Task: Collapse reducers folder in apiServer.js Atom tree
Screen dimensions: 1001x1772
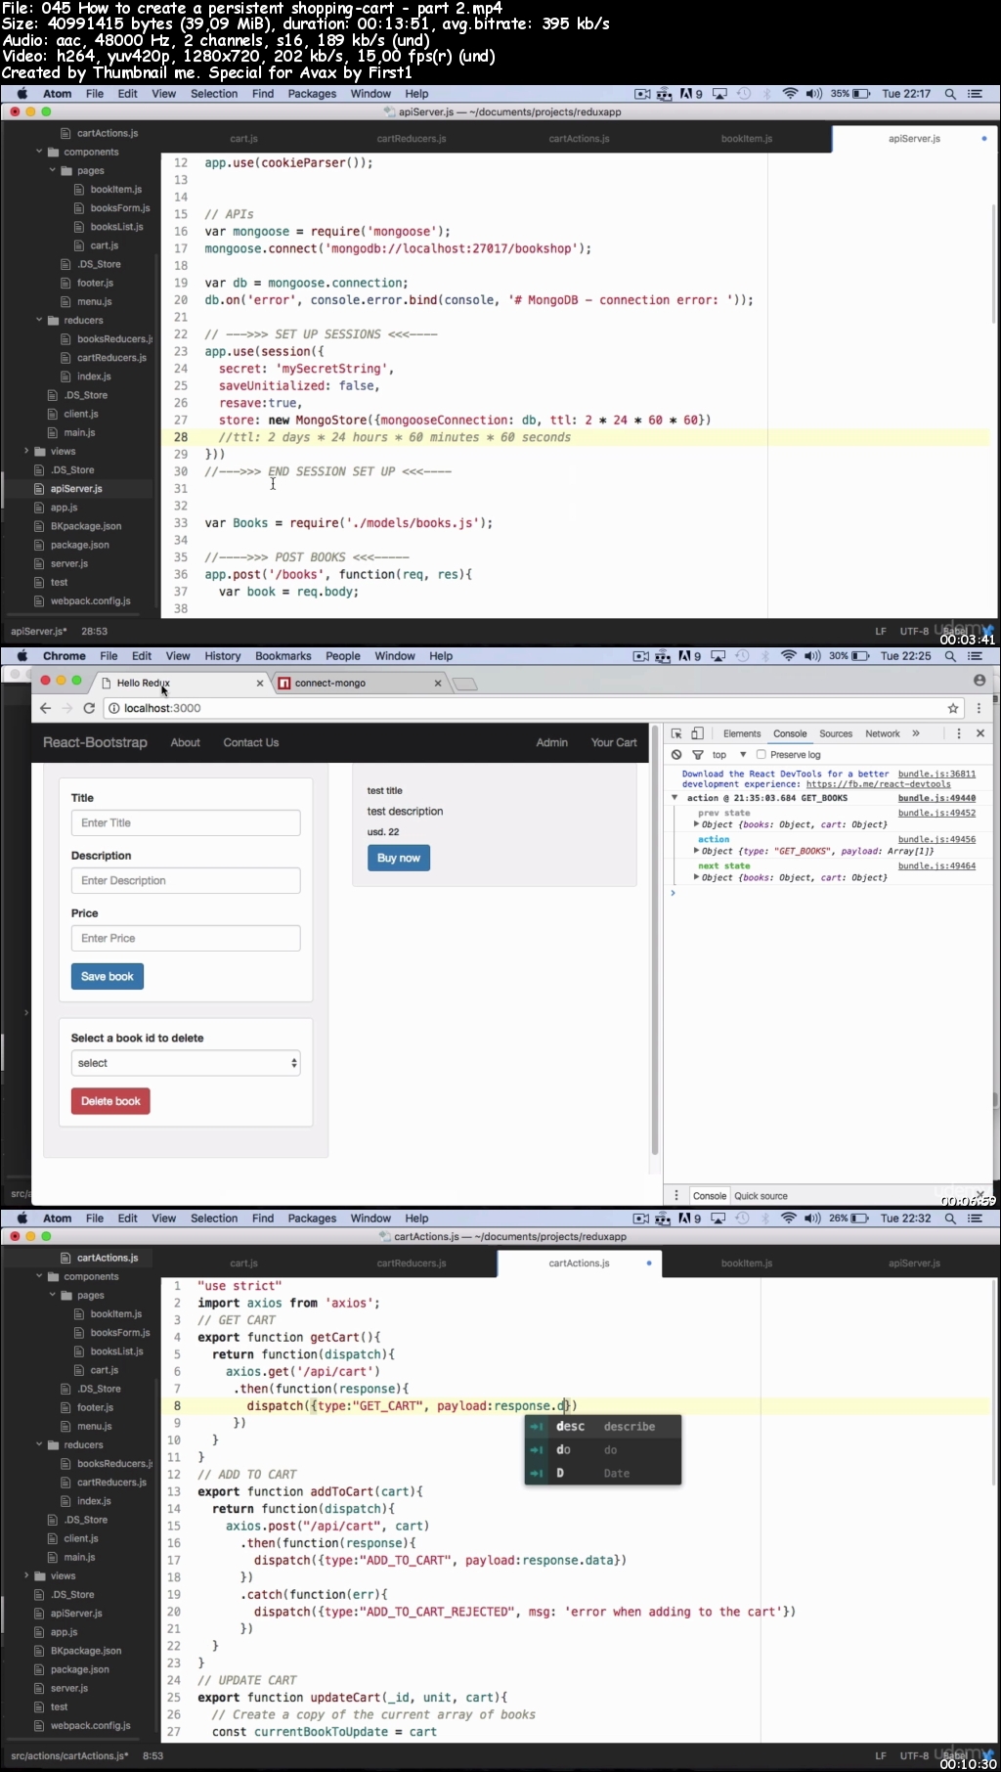Action: 40,320
